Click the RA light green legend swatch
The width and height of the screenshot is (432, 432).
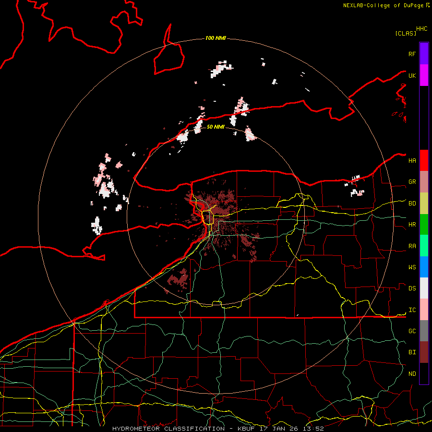pos(424,246)
